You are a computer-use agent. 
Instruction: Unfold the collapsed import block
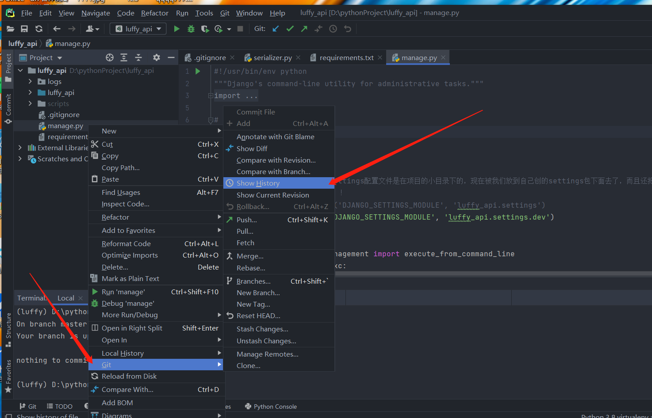pos(211,96)
